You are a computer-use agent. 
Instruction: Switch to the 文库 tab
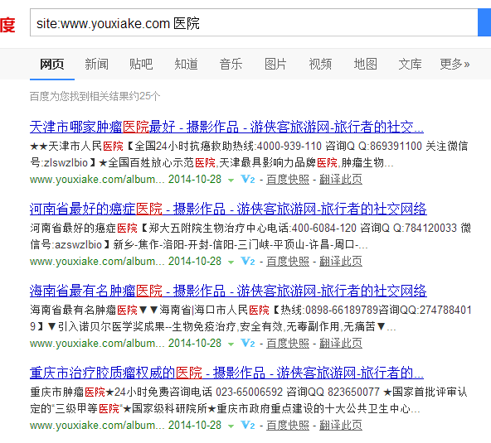click(x=410, y=65)
